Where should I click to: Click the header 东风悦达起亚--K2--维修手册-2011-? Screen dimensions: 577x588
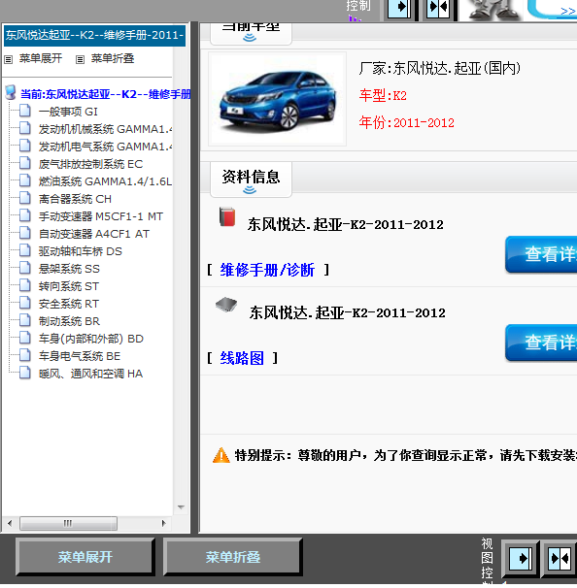click(94, 36)
